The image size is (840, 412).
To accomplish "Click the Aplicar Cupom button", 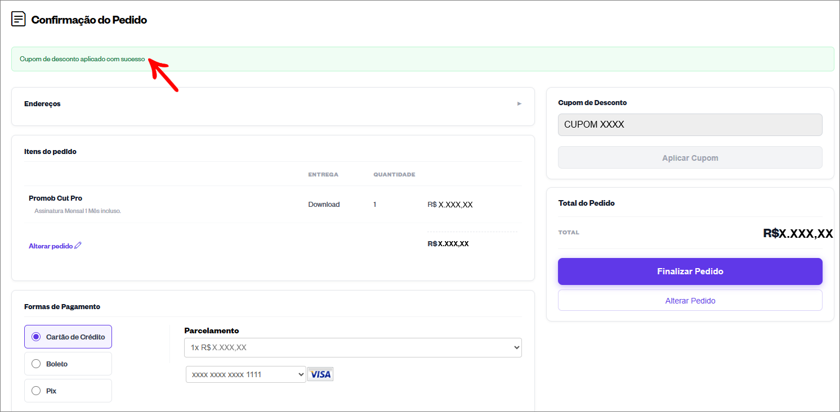I will [690, 158].
